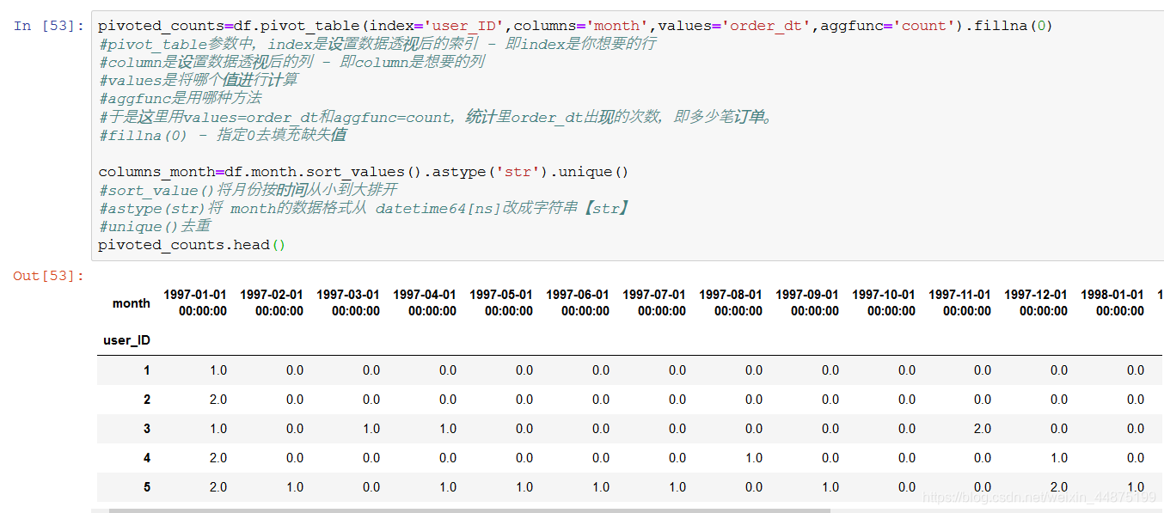Select row for user_ID 1
The width and height of the screenshot is (1164, 513).
(146, 370)
